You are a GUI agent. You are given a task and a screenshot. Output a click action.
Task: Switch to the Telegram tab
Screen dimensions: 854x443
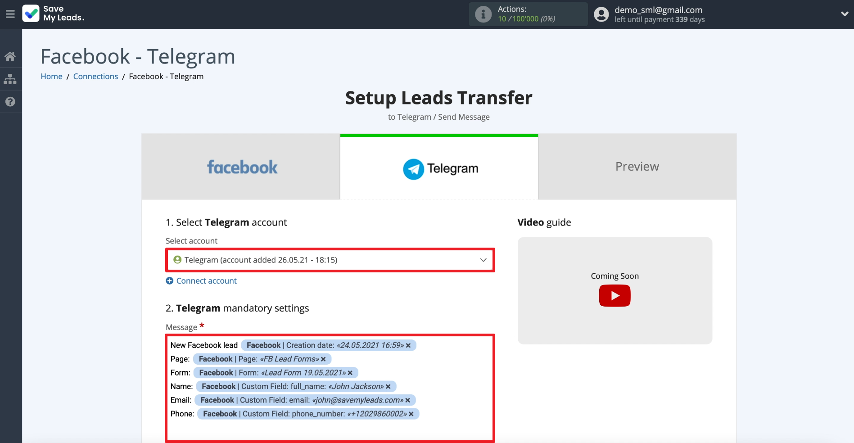[x=439, y=167]
